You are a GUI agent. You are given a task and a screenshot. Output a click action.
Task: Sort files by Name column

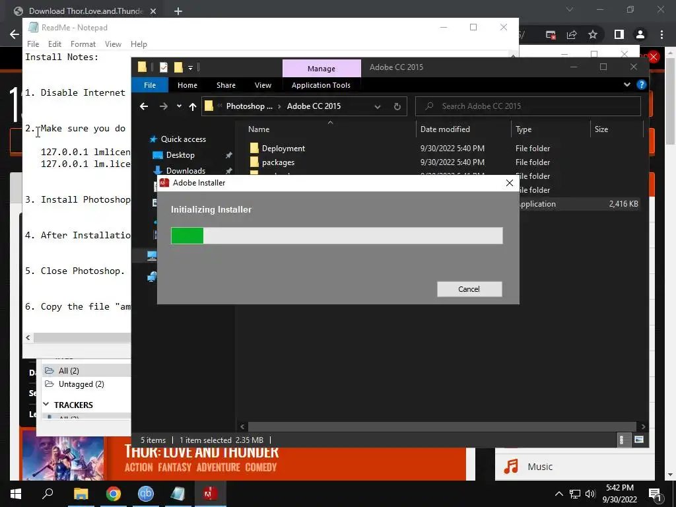pos(259,129)
